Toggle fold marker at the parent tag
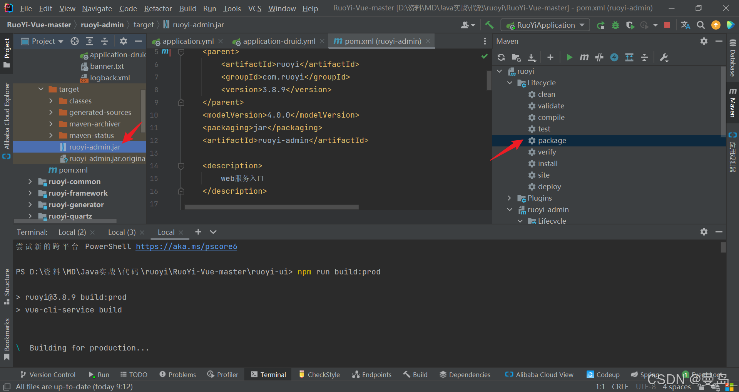Viewport: 739px width, 392px height. (x=181, y=51)
